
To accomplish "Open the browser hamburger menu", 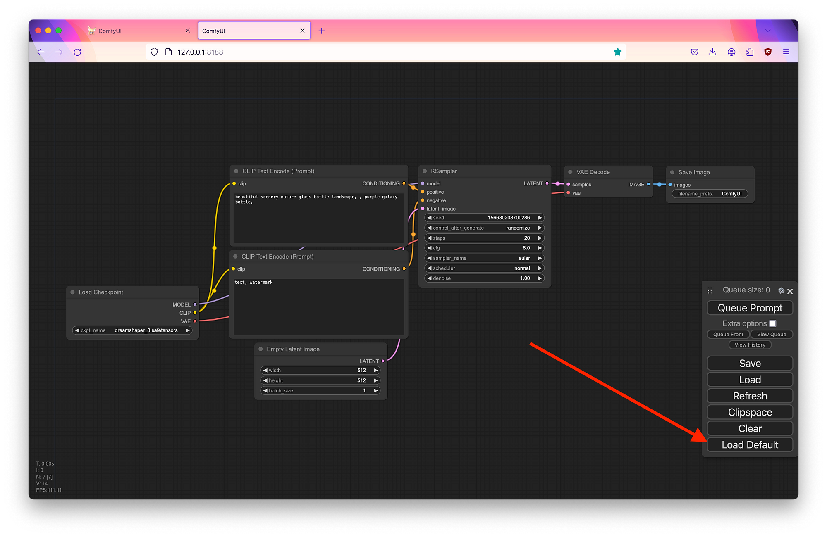I will point(786,52).
